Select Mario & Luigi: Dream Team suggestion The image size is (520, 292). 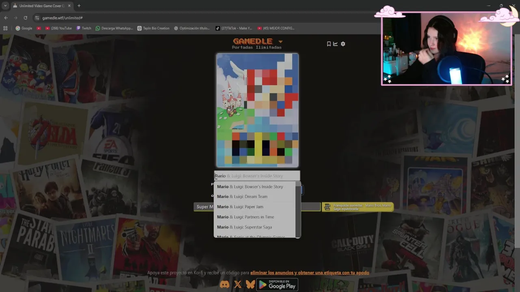pyautogui.click(x=255, y=197)
